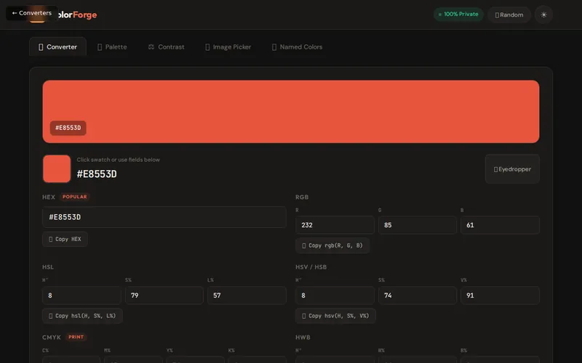The height and width of the screenshot is (363, 582).
Task: Open the Image Picker tab
Action: [x=228, y=47]
